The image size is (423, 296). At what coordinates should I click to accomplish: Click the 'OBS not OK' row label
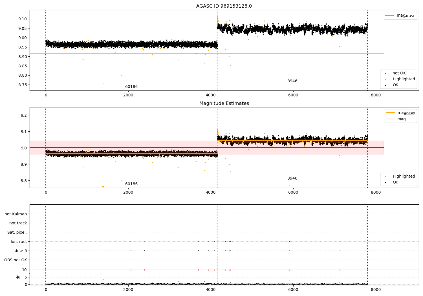pos(16,260)
